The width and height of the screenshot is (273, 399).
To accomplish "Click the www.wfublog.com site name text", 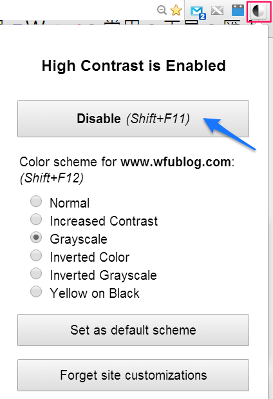I will click(176, 162).
